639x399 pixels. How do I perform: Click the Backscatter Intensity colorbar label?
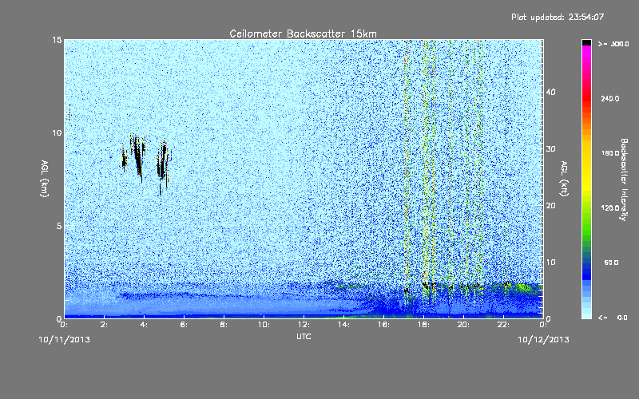[623, 180]
